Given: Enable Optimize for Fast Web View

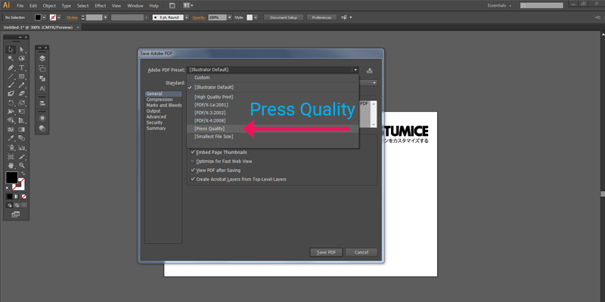Looking at the screenshot, I should (193, 162).
